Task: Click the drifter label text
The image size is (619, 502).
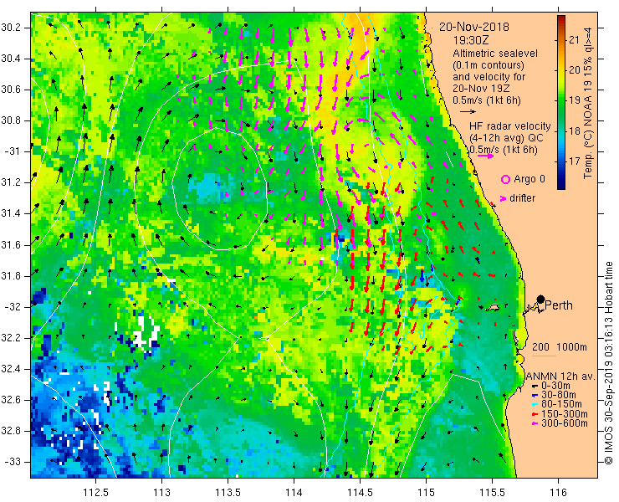Action: (x=522, y=198)
